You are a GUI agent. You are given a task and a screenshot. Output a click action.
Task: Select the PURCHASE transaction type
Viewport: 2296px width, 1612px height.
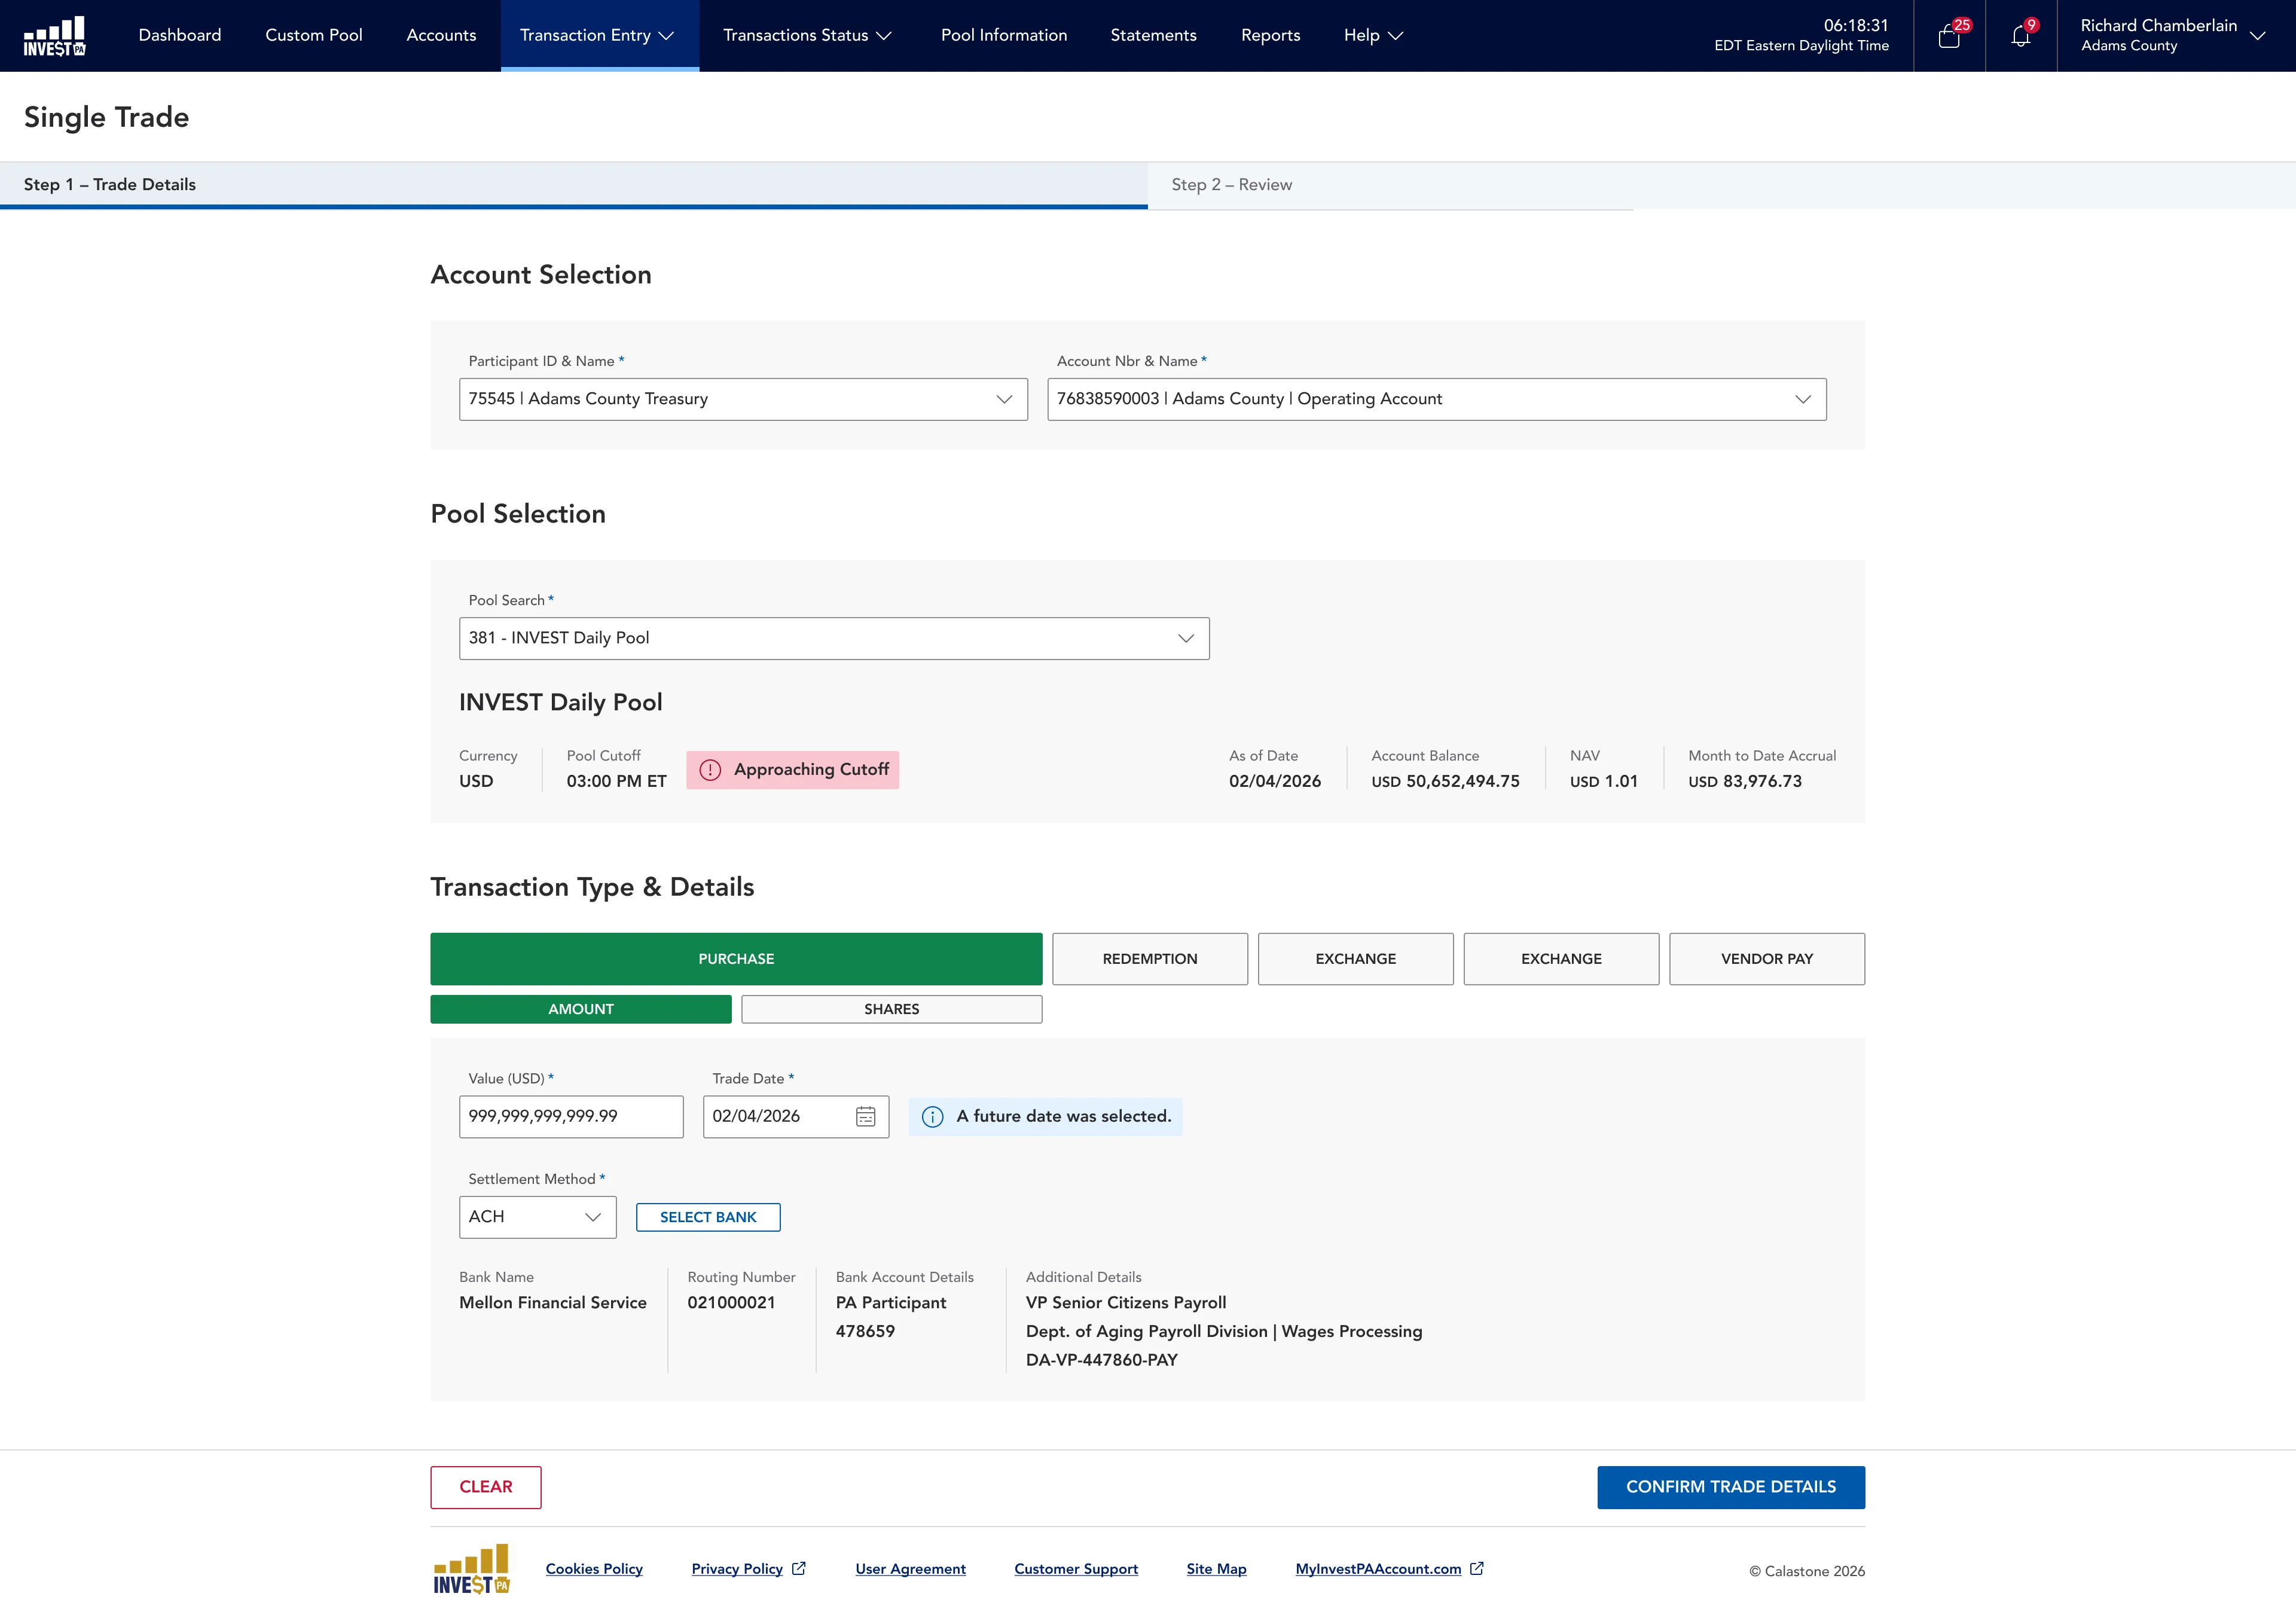736,959
